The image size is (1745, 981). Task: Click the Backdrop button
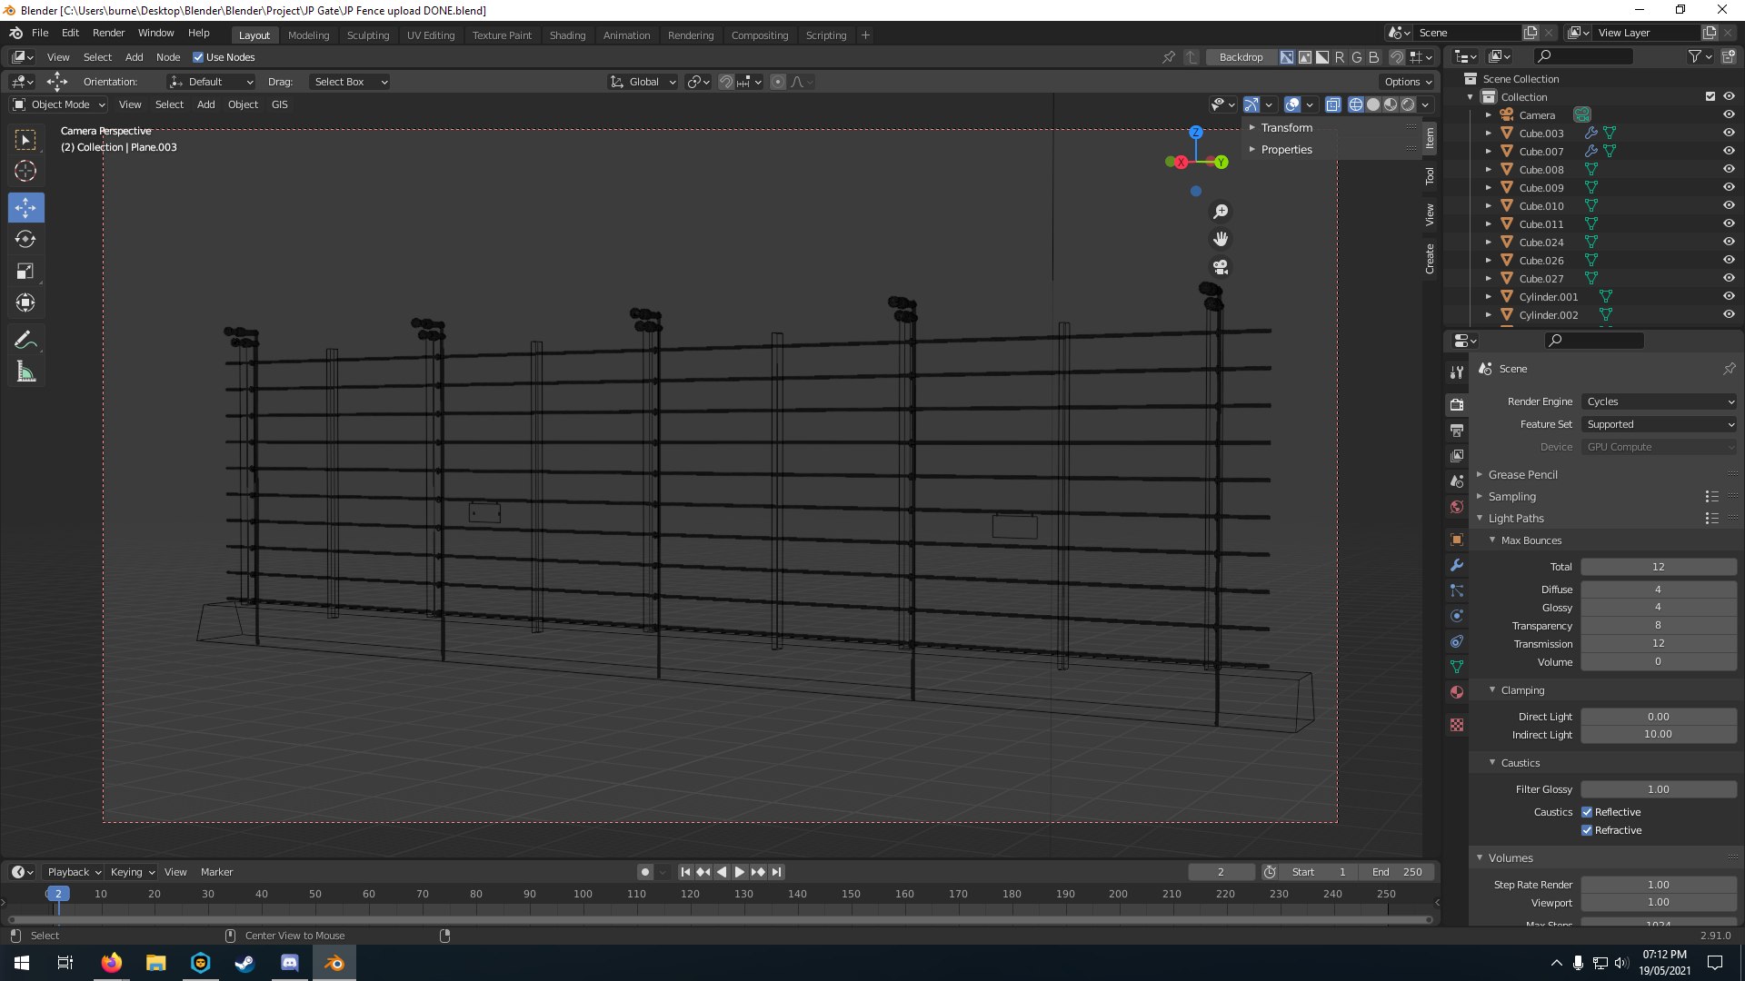(x=1241, y=57)
